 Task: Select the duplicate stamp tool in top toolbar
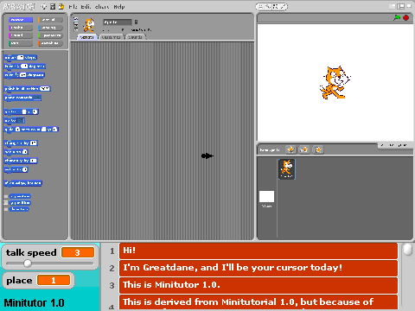[x=260, y=7]
